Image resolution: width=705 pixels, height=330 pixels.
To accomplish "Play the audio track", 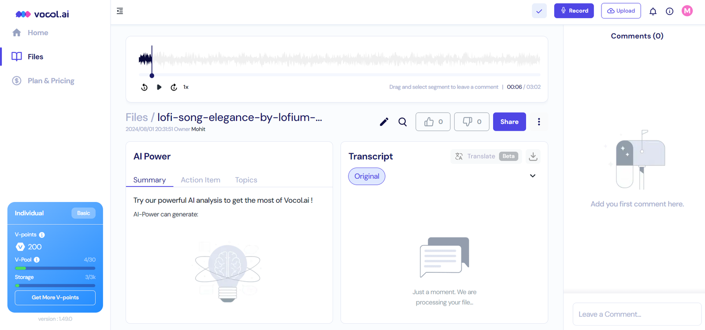I will (159, 87).
